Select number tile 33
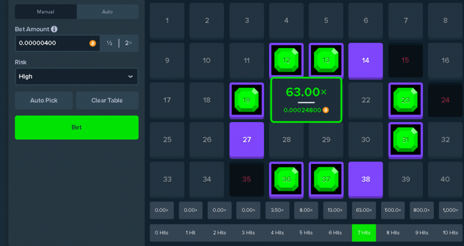This screenshot has height=246, width=464. click(167, 179)
